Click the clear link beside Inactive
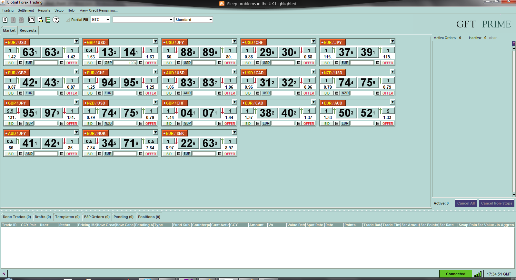Screen dimensions: 516x280 (x=493, y=38)
